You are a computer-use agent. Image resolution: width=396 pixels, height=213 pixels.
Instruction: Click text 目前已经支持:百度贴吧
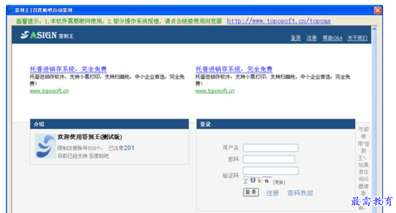[x=83, y=156]
